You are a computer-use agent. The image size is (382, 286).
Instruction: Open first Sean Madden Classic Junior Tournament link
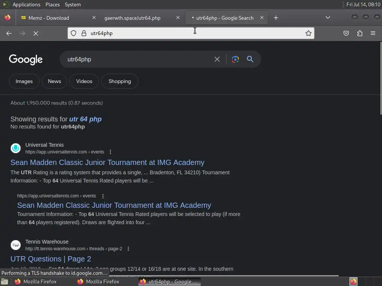tap(107, 162)
